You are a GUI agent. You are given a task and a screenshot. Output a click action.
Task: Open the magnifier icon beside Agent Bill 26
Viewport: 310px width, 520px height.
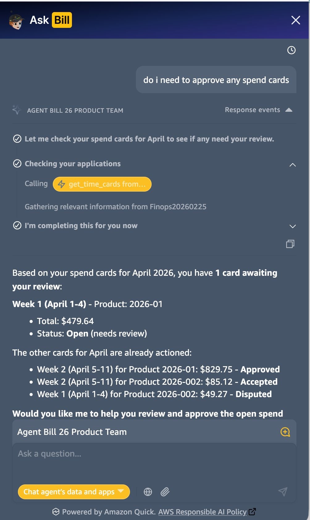pyautogui.click(x=286, y=431)
